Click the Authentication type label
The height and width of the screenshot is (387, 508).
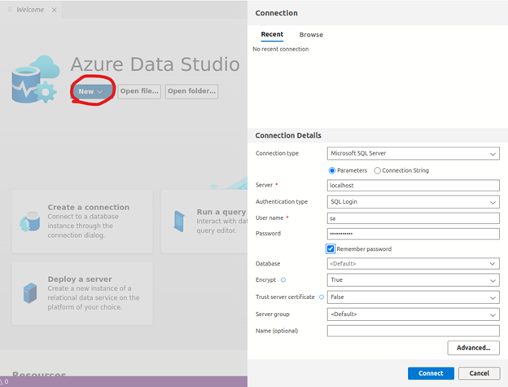[282, 201]
